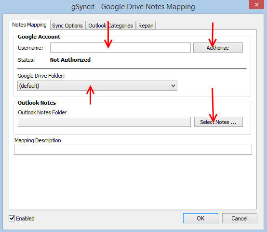Open the Sync Options tab
Screen dimensions: 267x232
[x=67, y=26]
